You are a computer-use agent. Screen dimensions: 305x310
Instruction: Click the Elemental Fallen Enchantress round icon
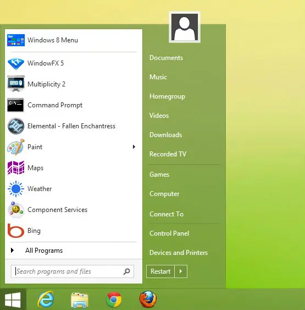tap(16, 126)
